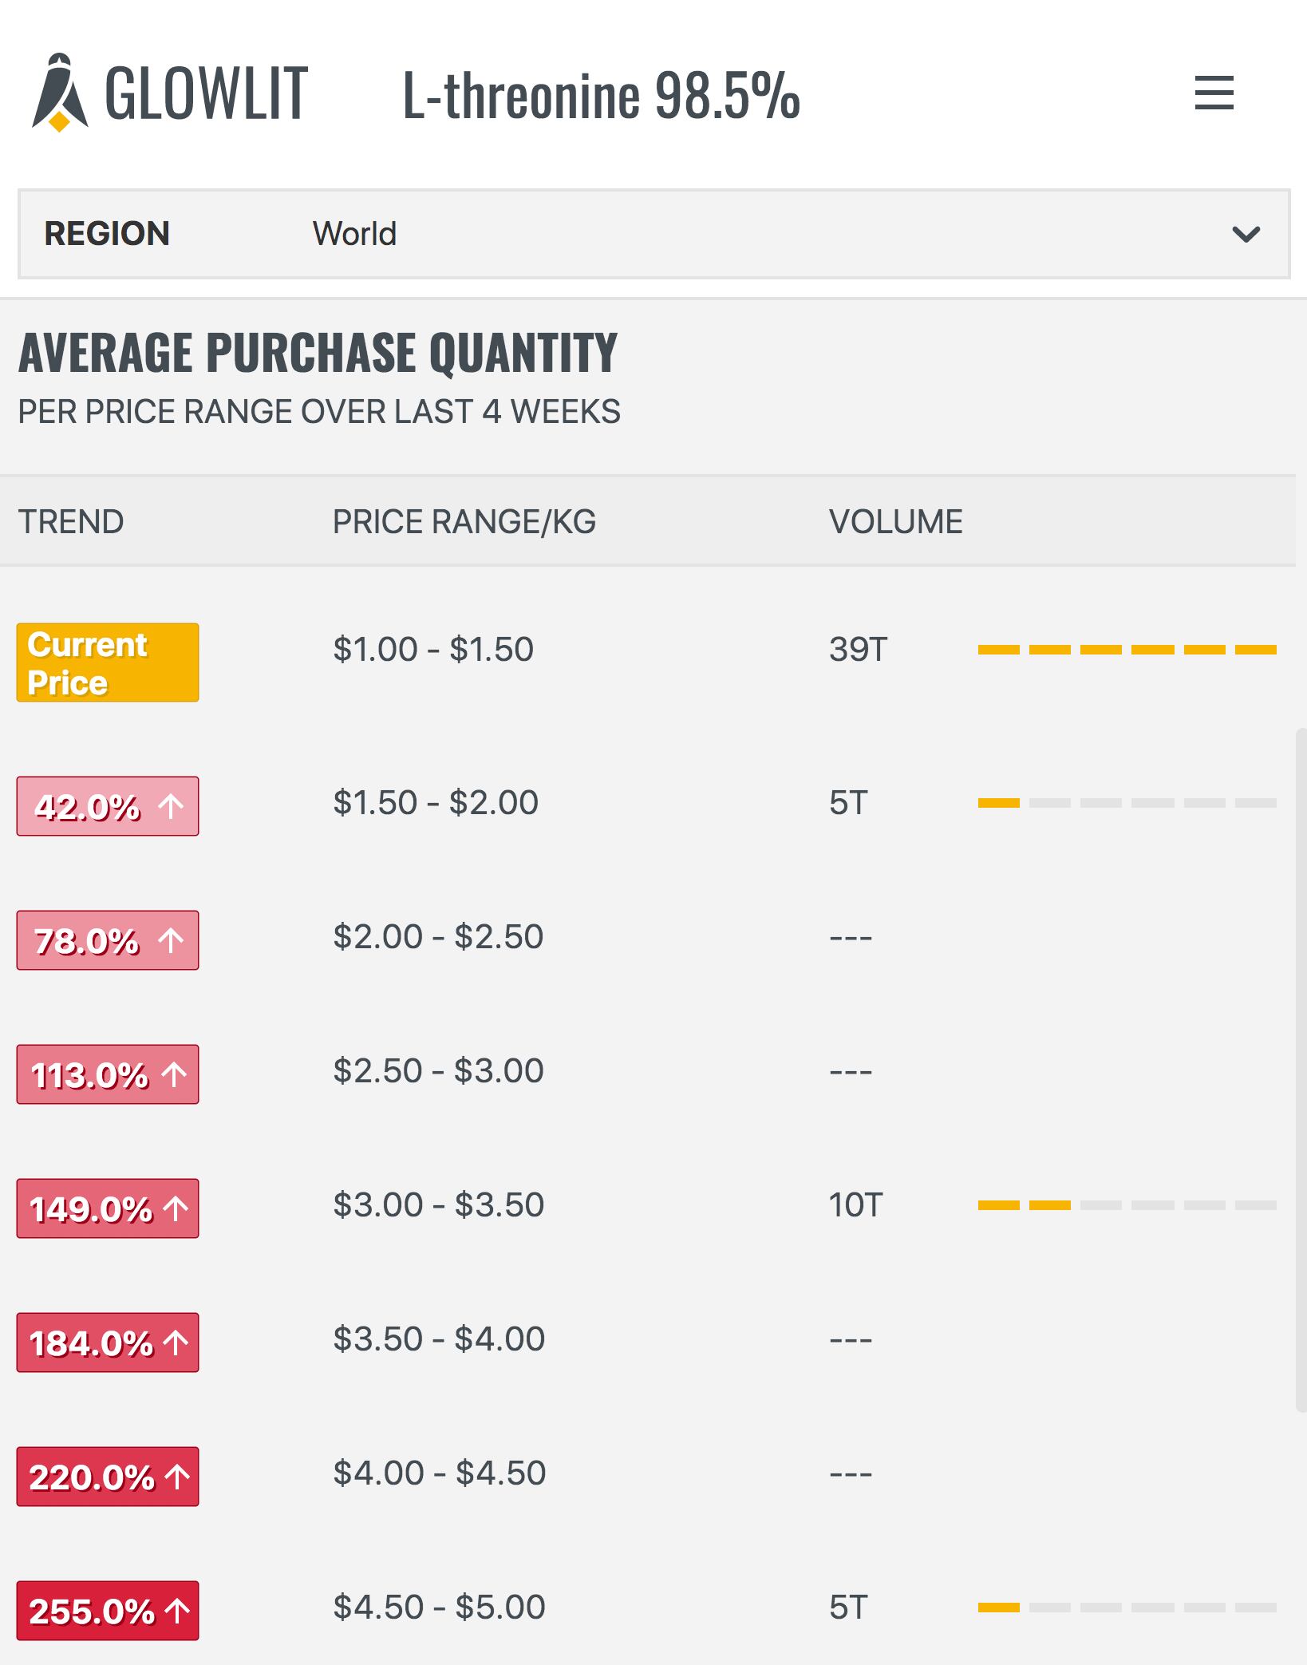This screenshot has height=1665, width=1307.
Task: Select the $3.00 - $3.50 price range row
Action: click(x=647, y=1205)
